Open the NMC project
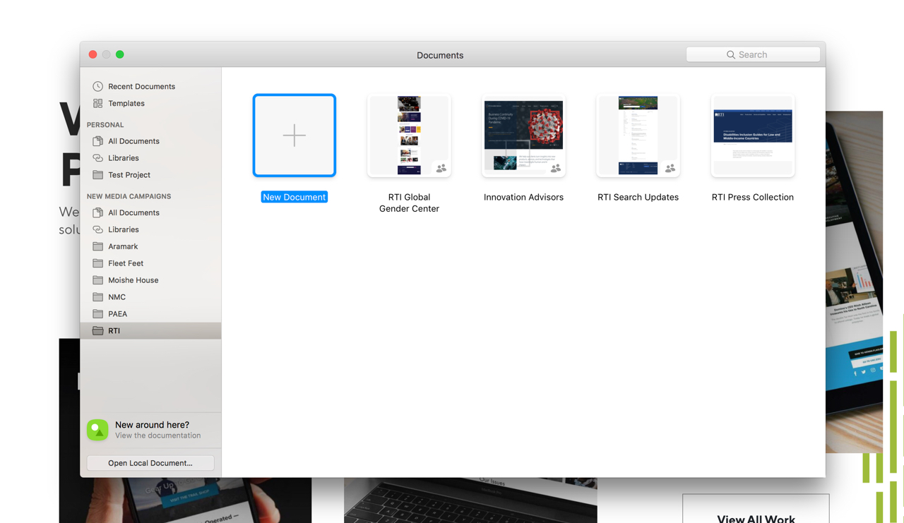The height and width of the screenshot is (523, 904). (117, 297)
